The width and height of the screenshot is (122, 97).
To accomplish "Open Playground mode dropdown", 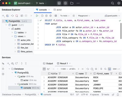I will point(84,16).
